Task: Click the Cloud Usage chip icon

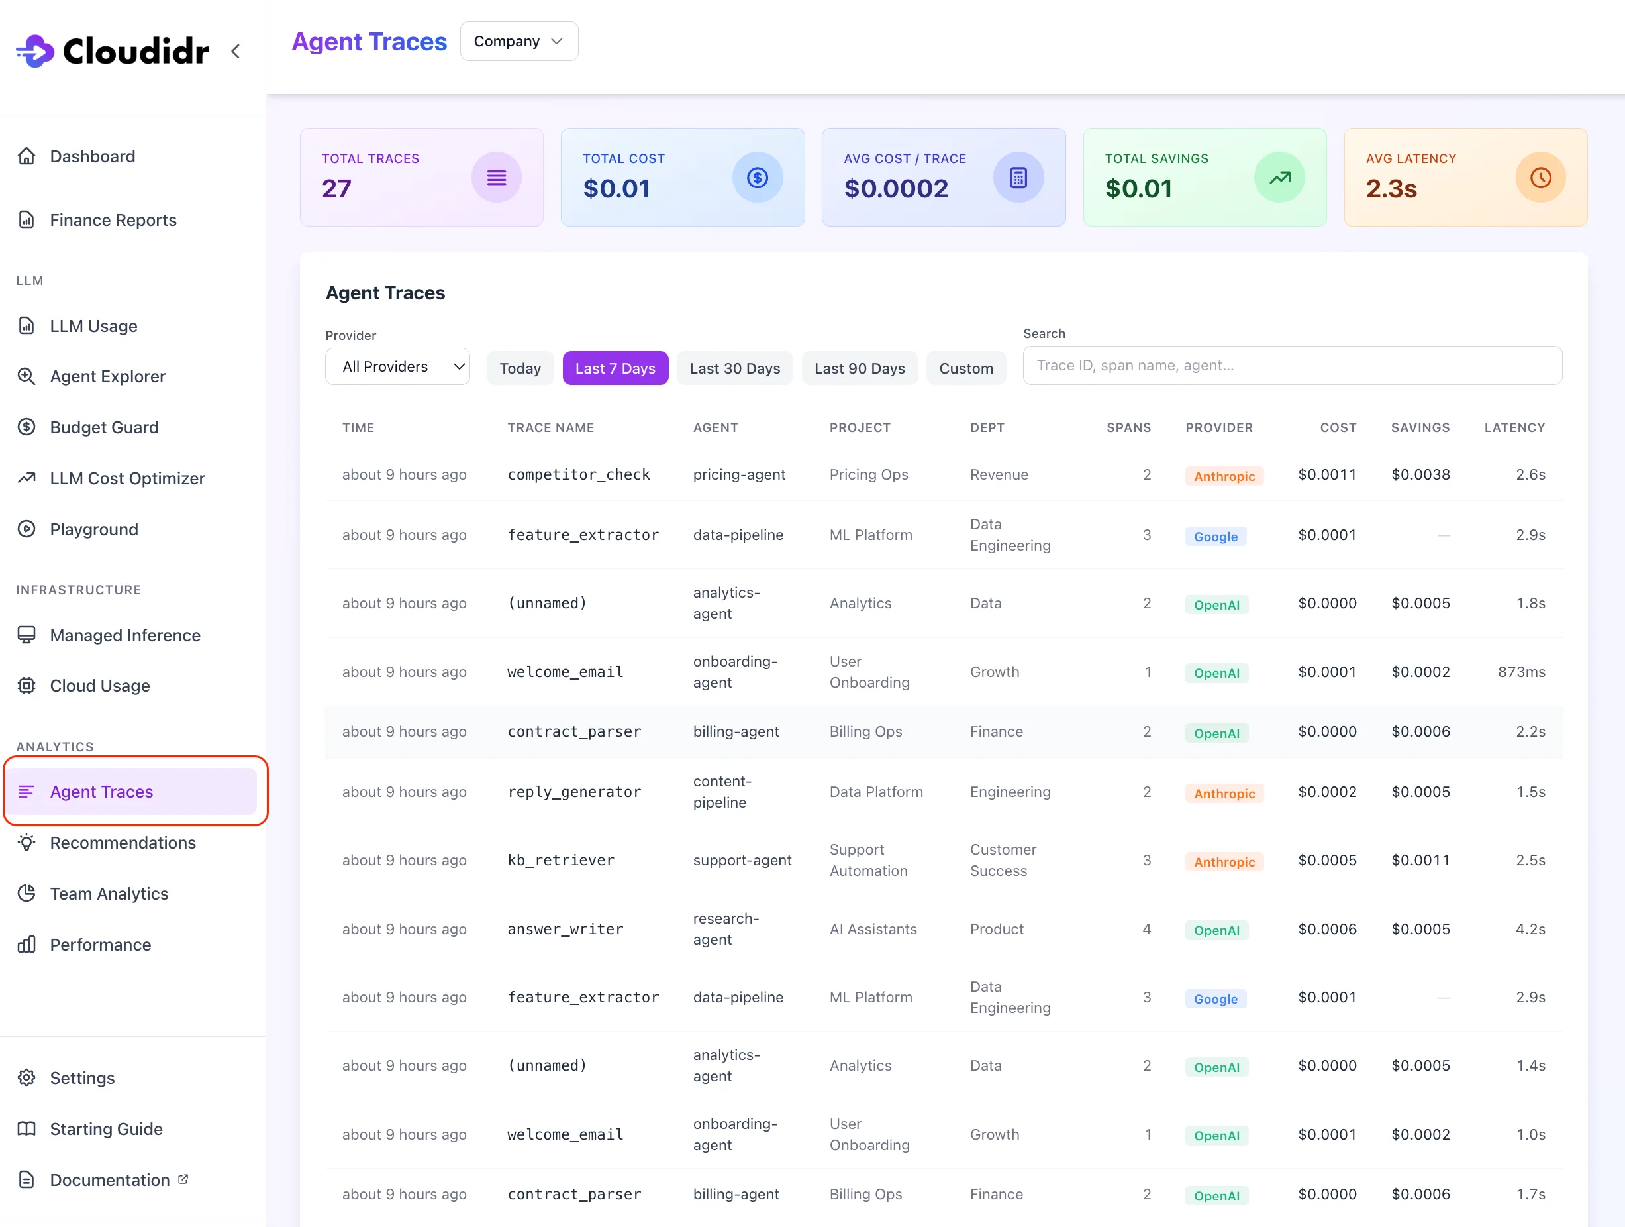Action: click(26, 686)
